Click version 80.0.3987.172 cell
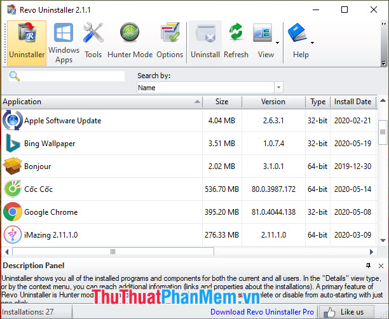The height and width of the screenshot is (319, 389). [274, 189]
